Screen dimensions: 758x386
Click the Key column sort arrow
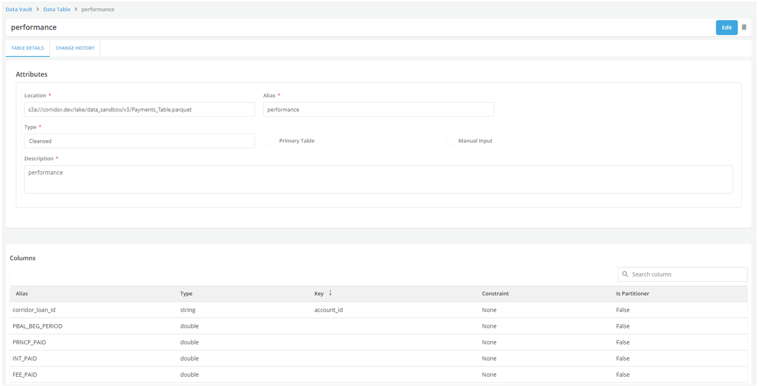330,293
